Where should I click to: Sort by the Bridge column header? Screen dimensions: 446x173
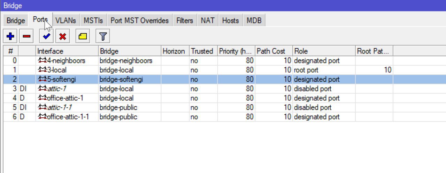point(130,51)
